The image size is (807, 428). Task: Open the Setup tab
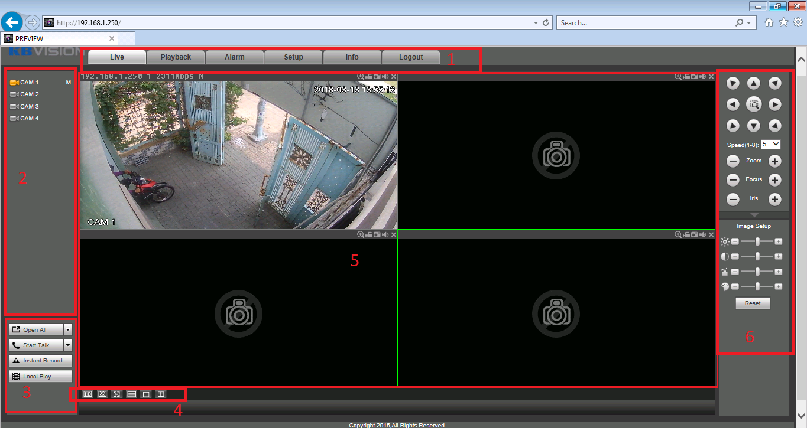(x=293, y=57)
